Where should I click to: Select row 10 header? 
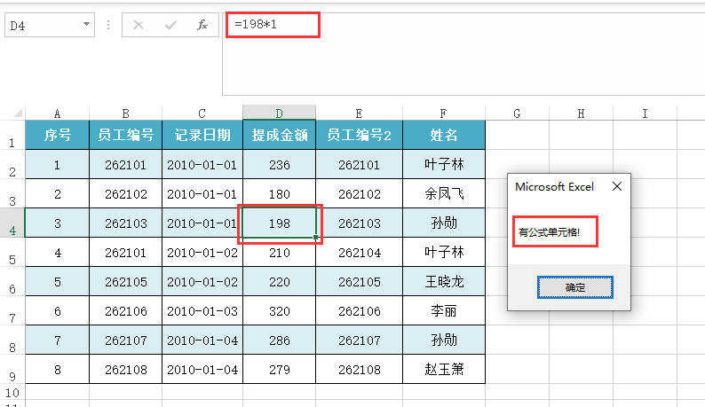(x=12, y=392)
